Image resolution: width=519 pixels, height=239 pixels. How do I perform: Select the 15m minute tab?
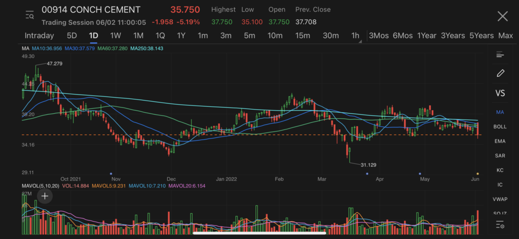pos(303,36)
